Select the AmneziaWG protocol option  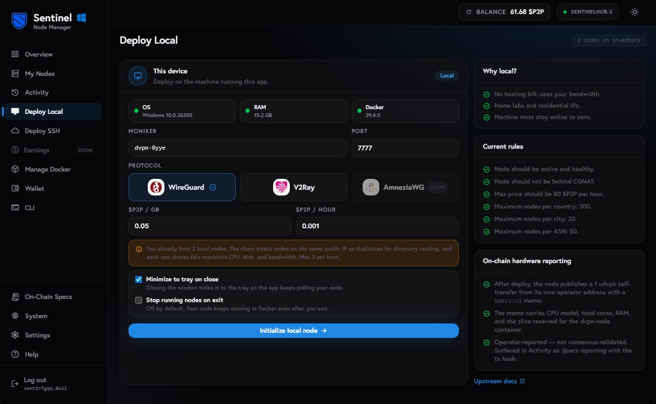pos(405,187)
